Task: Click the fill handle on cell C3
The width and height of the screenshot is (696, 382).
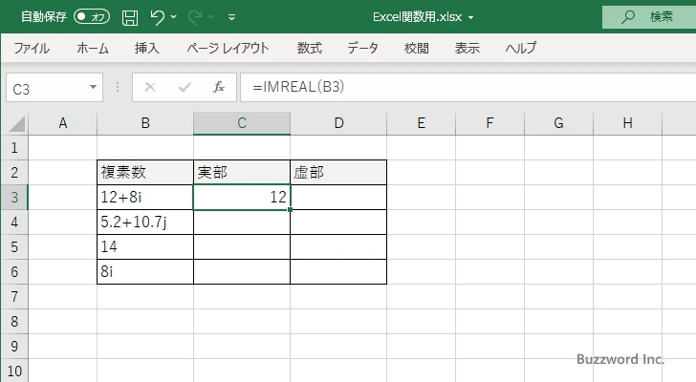Action: point(290,209)
